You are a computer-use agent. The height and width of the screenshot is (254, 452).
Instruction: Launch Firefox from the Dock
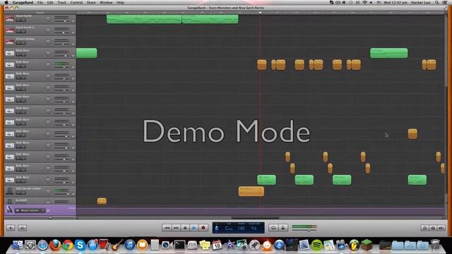click(x=55, y=245)
